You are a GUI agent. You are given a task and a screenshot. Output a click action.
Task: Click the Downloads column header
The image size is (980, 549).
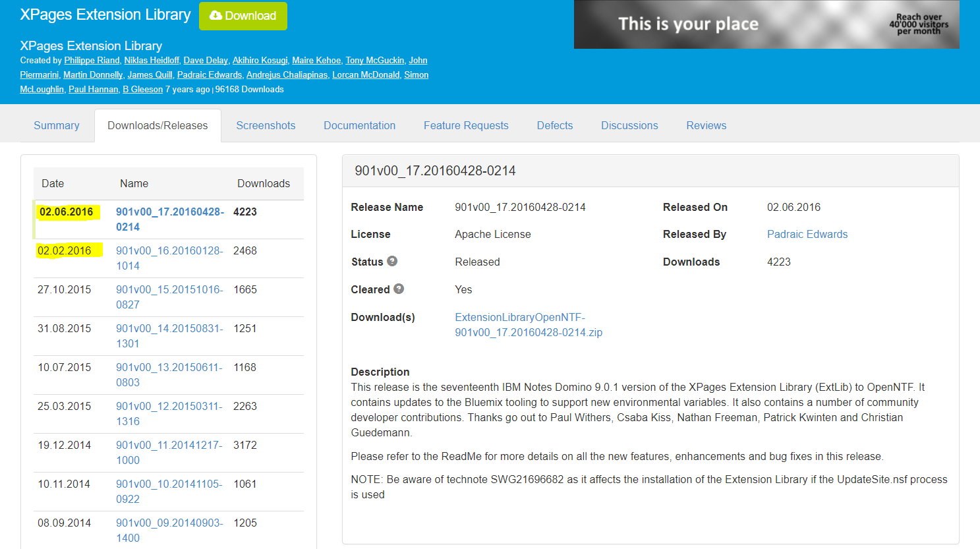264,183
